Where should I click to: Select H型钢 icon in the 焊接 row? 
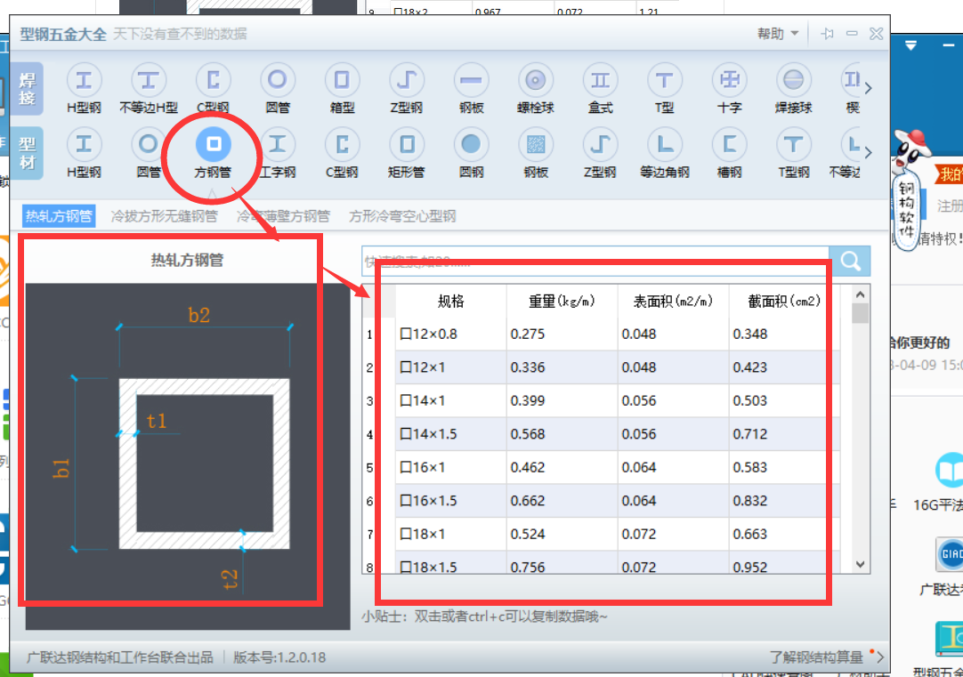tap(84, 80)
